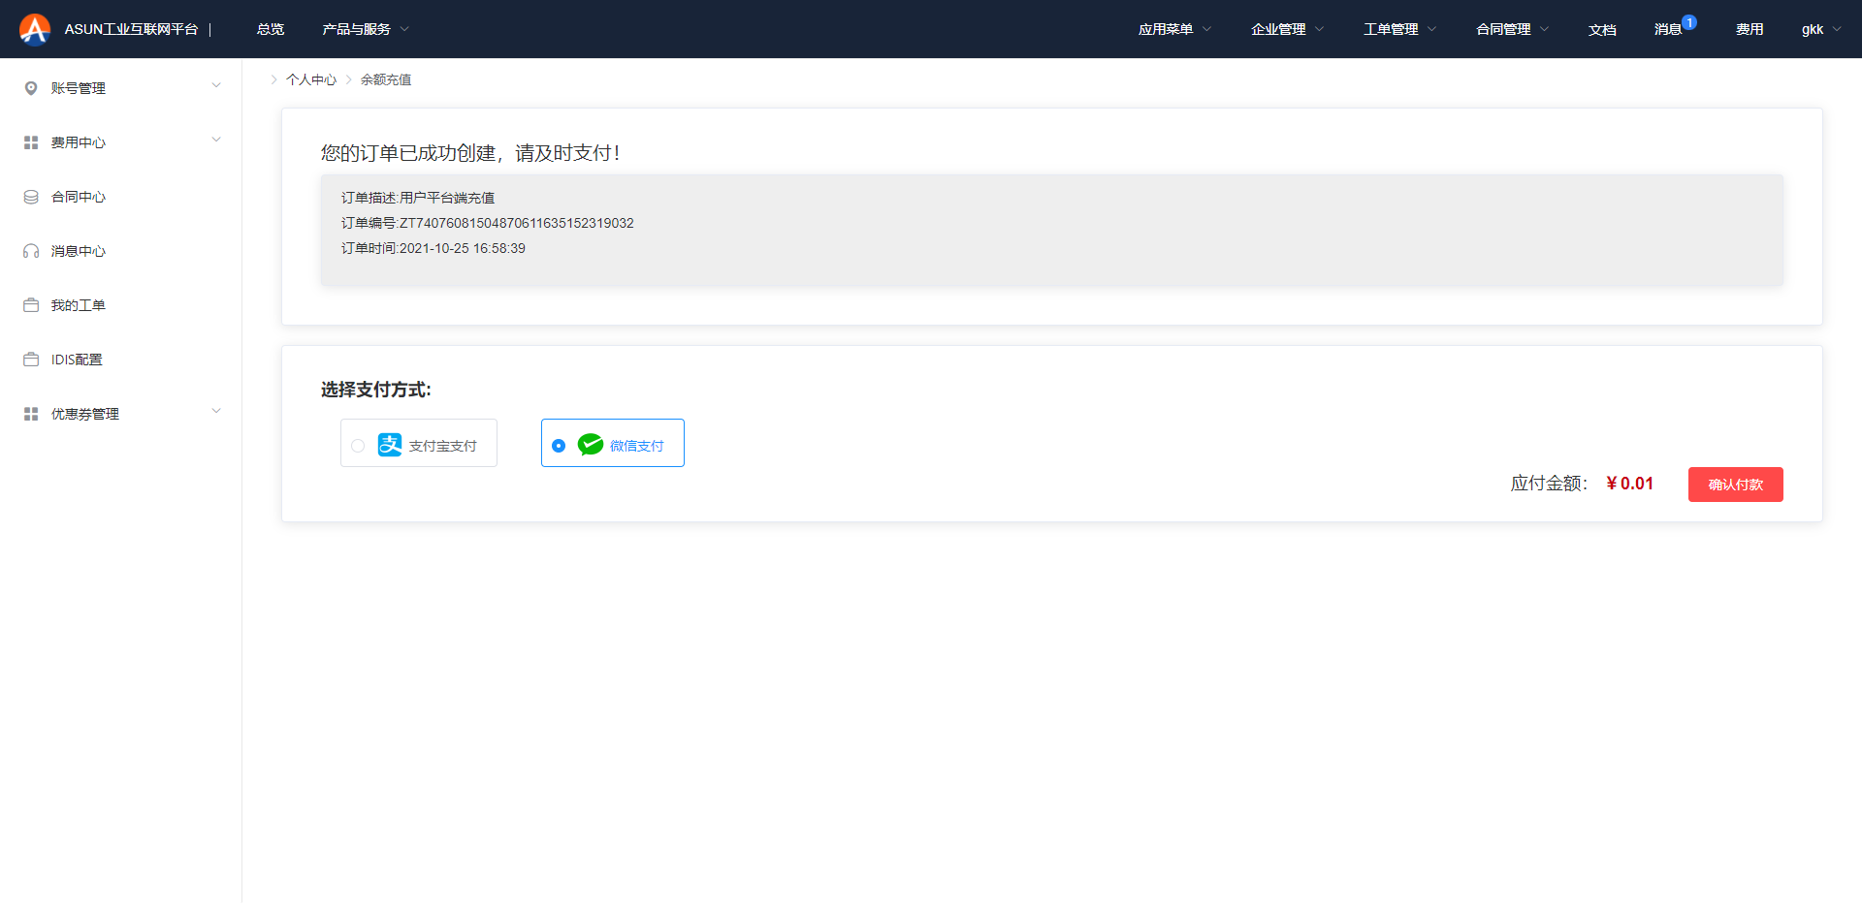Click the location pin icon beside 账号管理
The image size is (1862, 908).
(31, 88)
